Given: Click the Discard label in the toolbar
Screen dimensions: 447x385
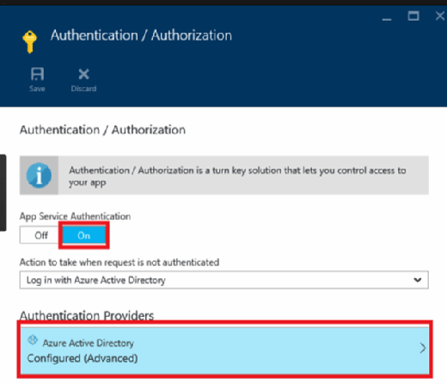Looking at the screenshot, I should pos(83,89).
